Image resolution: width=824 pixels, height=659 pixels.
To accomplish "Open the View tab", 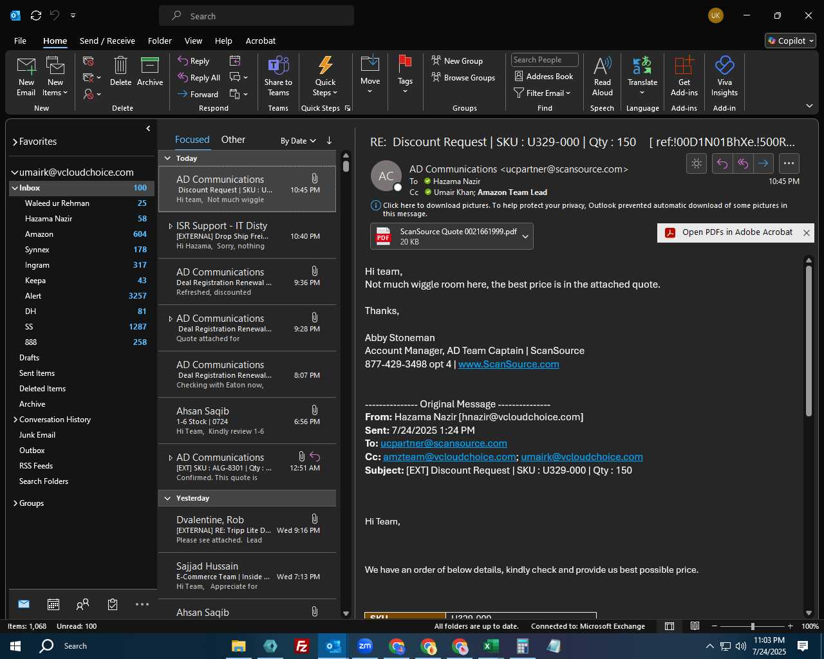I will coord(193,41).
